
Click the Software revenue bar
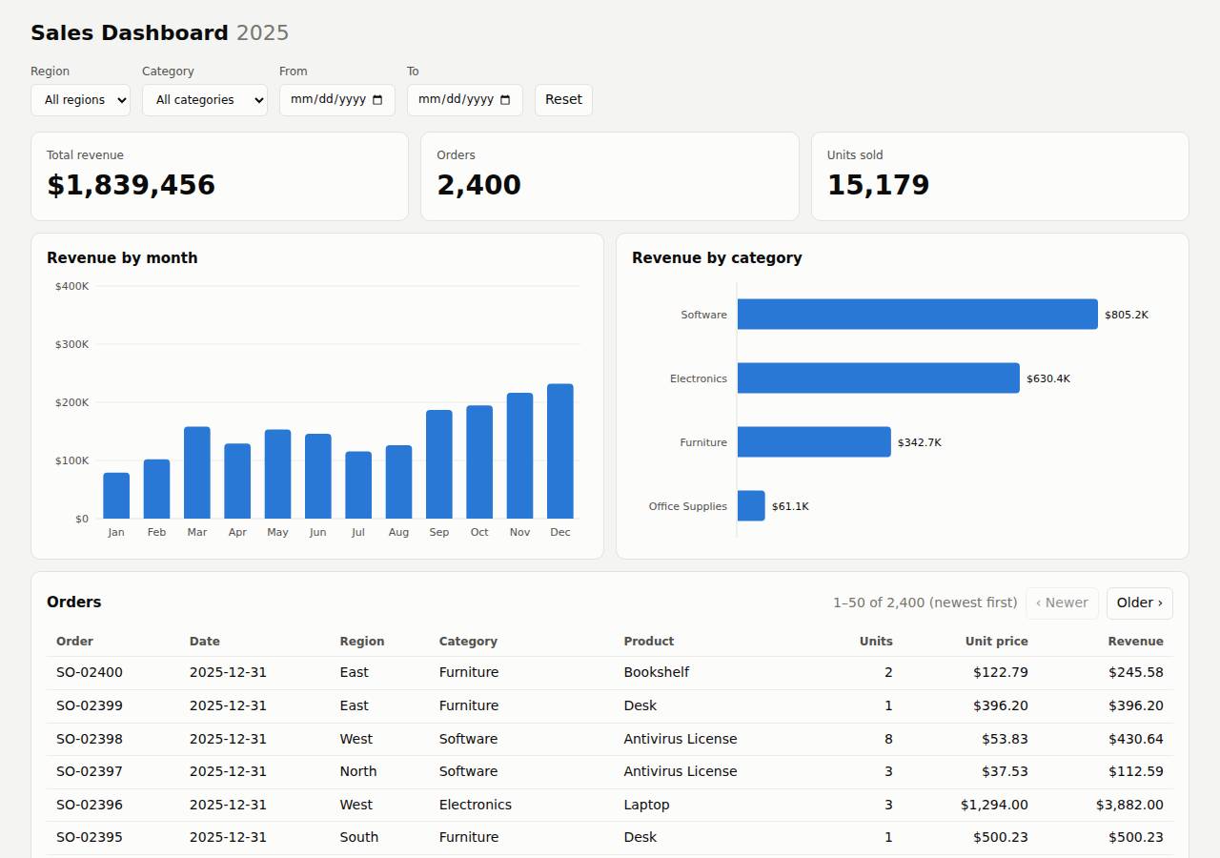(x=917, y=315)
